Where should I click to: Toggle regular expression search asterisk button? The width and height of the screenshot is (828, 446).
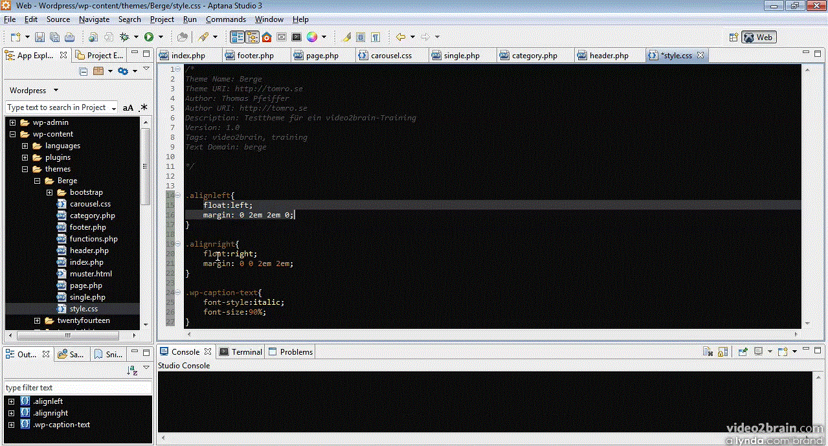click(x=143, y=107)
